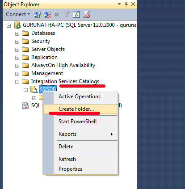Select the SSISDB catalog item
185x189 pixels.
48,89
